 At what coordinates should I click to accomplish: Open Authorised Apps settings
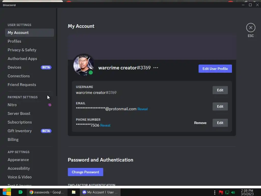click(30, 59)
